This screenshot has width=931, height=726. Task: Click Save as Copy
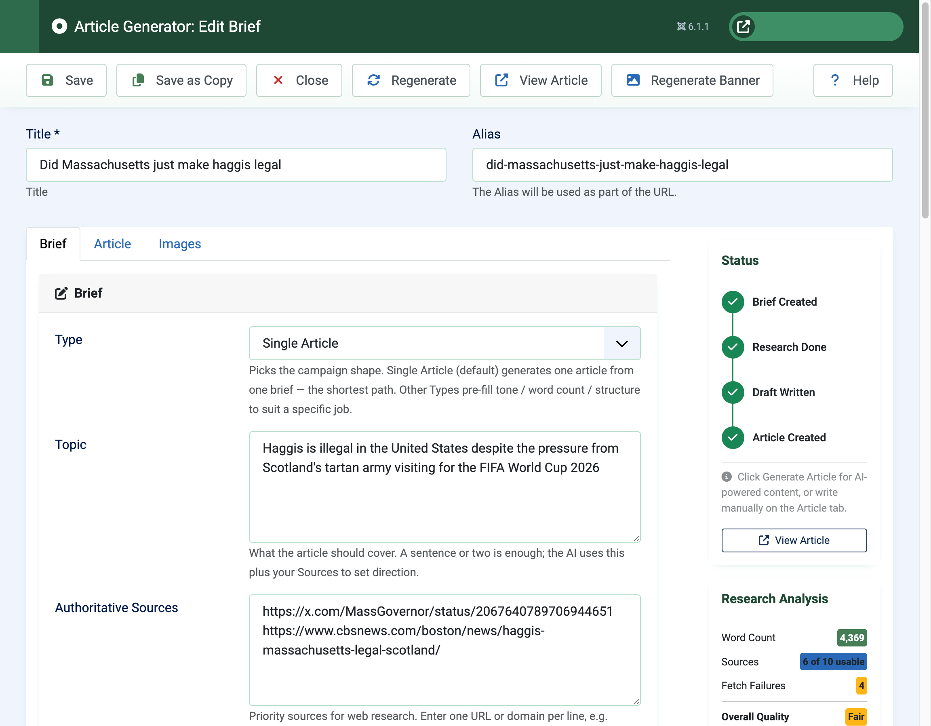coord(181,80)
